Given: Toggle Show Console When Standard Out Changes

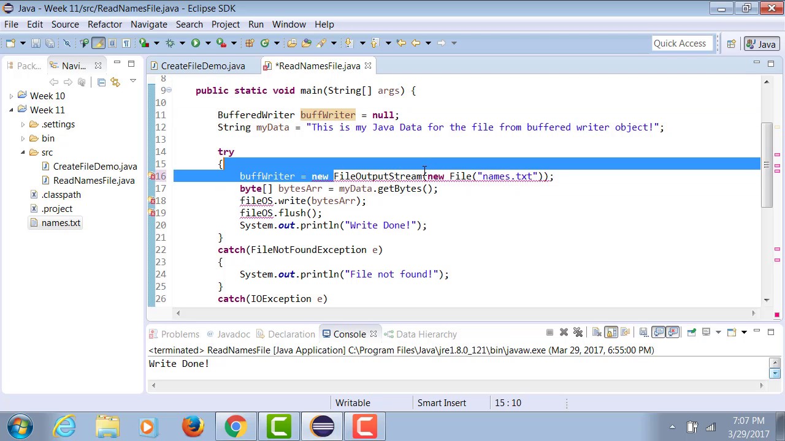Looking at the screenshot, I should point(659,332).
